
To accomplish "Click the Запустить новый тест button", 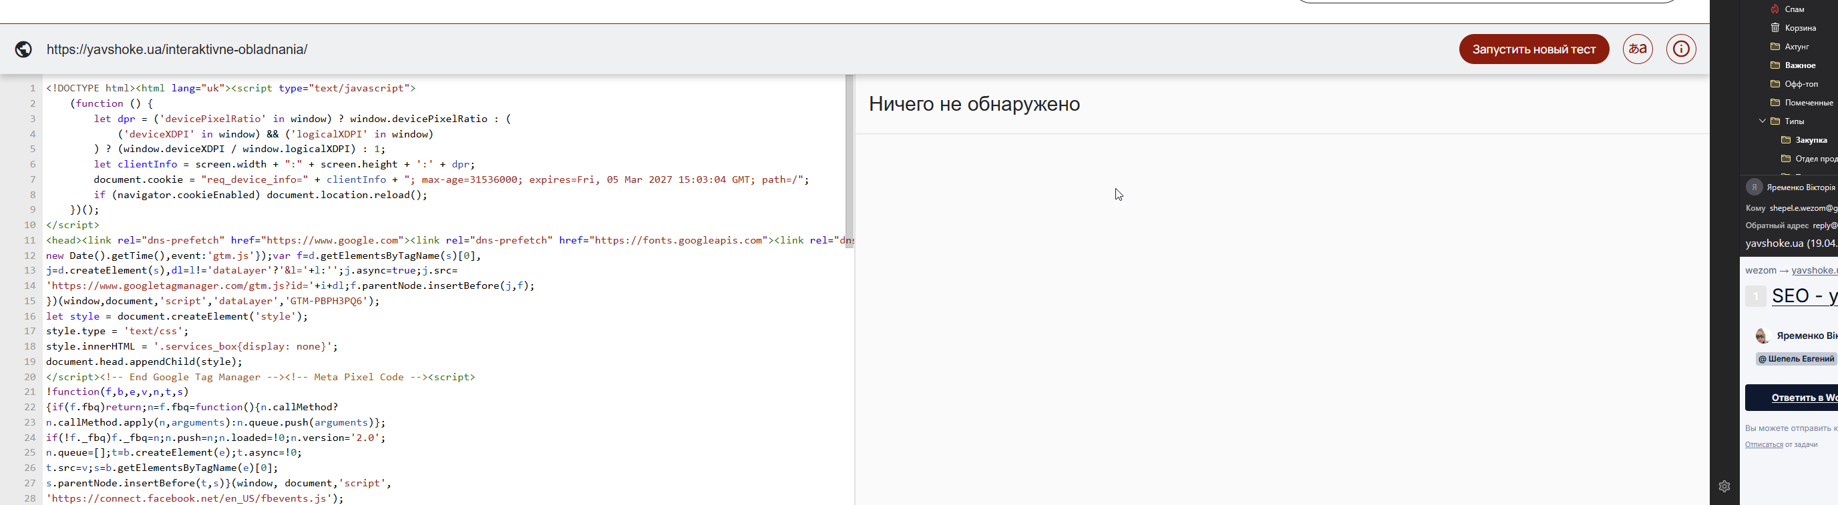I will (x=1534, y=49).
